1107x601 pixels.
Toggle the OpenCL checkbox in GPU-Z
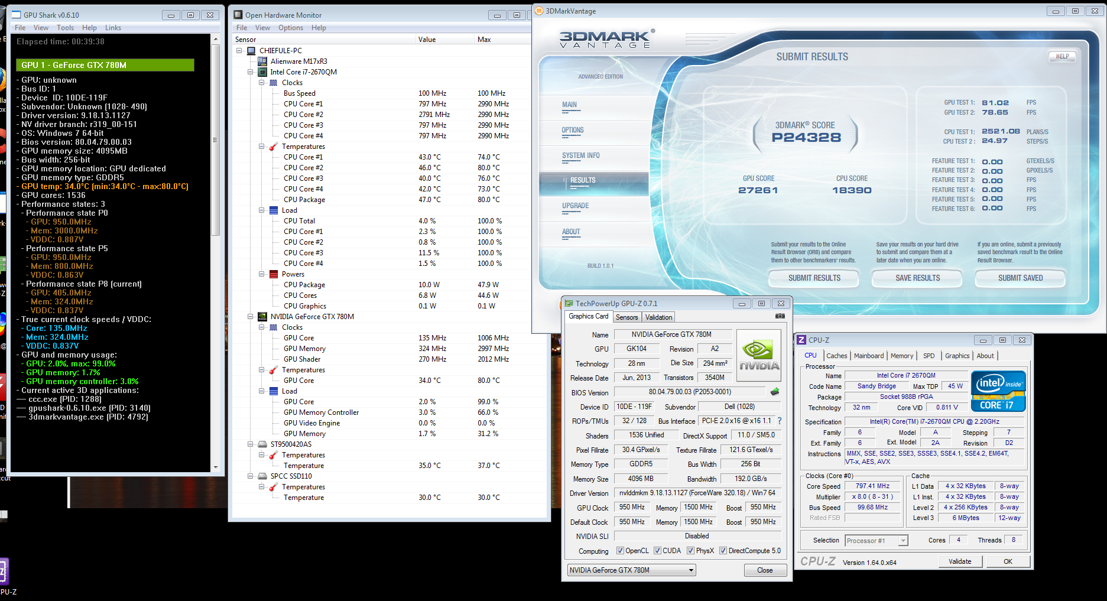pos(620,551)
